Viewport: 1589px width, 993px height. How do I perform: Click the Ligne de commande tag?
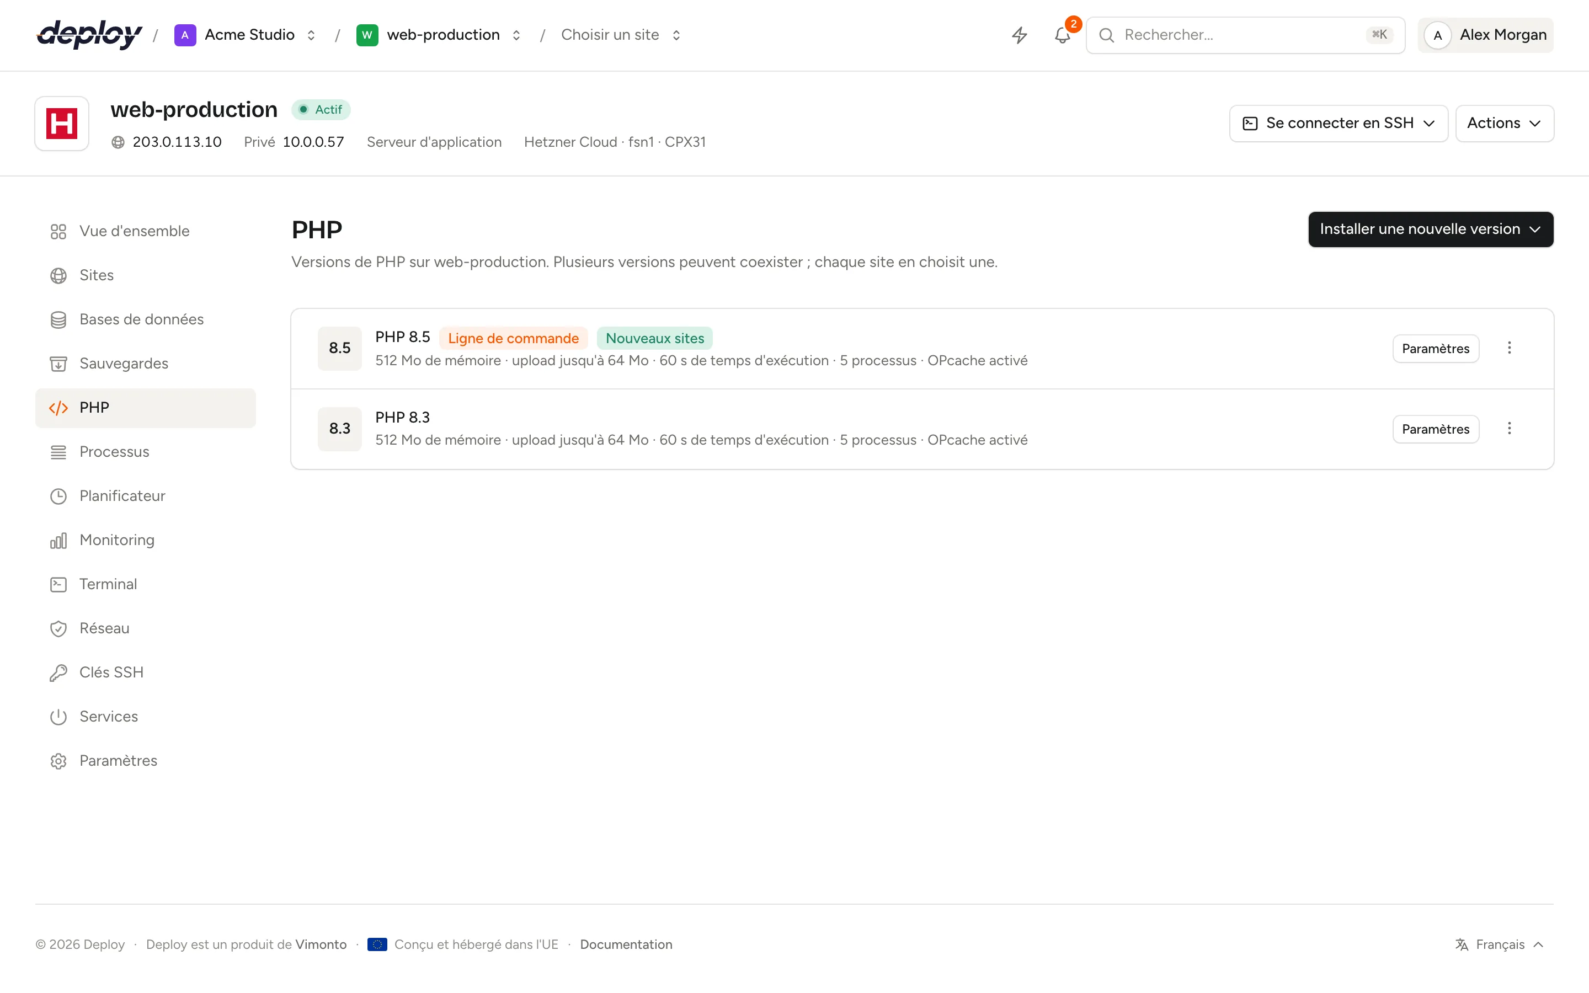click(x=514, y=338)
